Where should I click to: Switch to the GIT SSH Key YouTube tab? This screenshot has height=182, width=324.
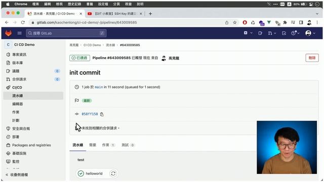(x=115, y=14)
